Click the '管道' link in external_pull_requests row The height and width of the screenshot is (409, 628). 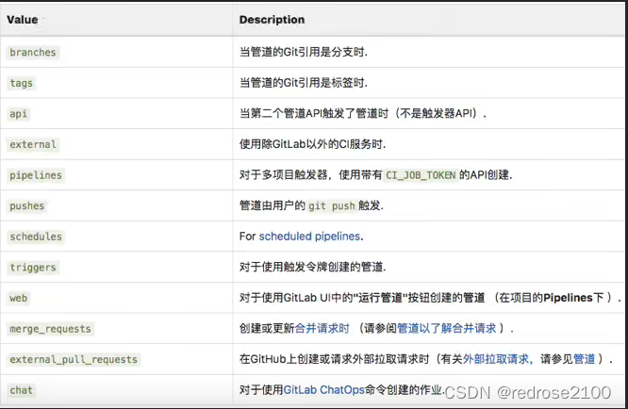click(x=584, y=359)
